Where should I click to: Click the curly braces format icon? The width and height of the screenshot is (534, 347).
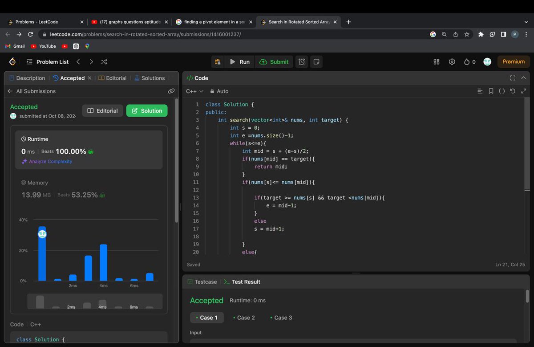click(502, 91)
